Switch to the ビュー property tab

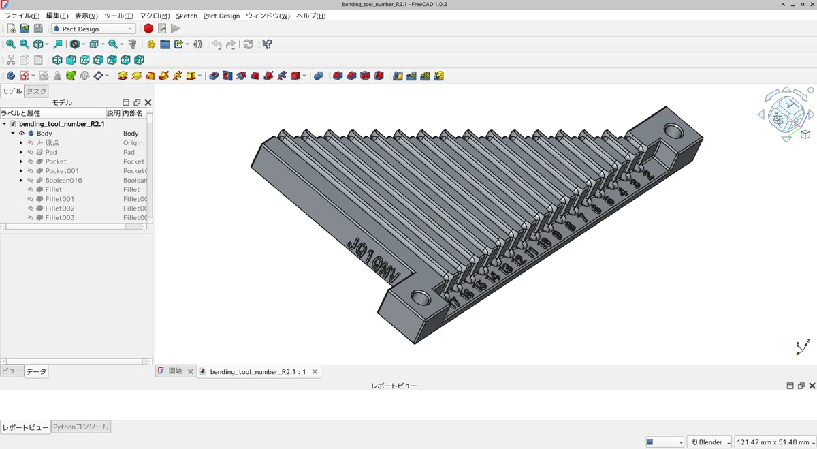point(12,371)
